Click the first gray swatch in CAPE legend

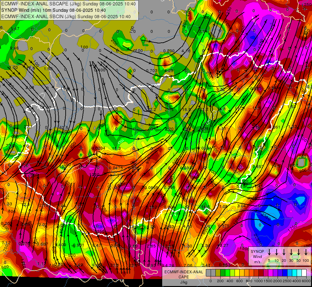point(208,273)
